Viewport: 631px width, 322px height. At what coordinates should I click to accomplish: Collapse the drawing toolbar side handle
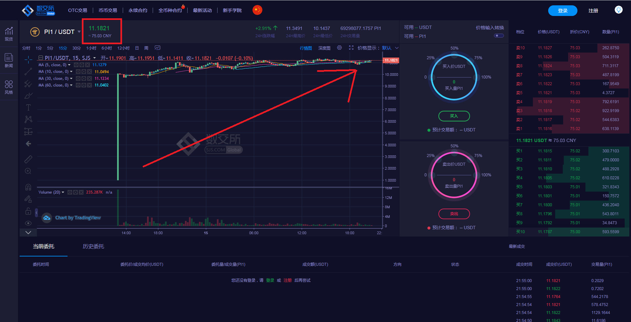coord(36,212)
